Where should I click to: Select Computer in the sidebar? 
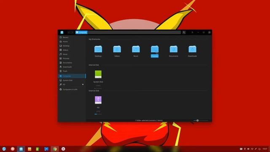pos(72,76)
